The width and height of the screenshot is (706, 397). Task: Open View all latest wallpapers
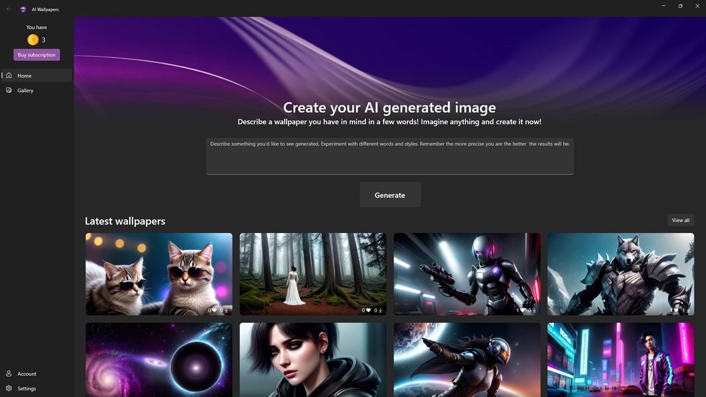coord(680,220)
